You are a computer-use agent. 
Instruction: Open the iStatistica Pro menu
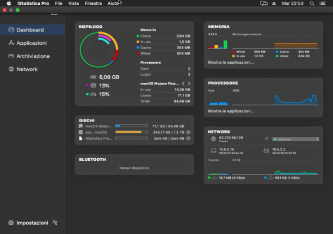(33, 3)
